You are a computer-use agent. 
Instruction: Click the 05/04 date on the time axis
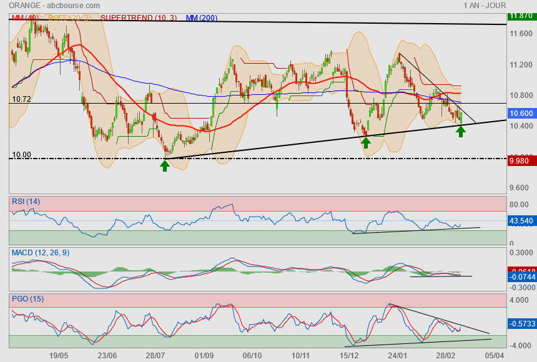click(494, 356)
